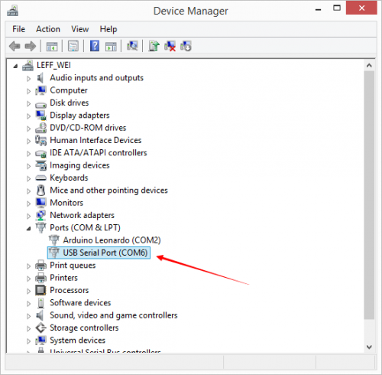Click the blue Help question mark icon

95,46
